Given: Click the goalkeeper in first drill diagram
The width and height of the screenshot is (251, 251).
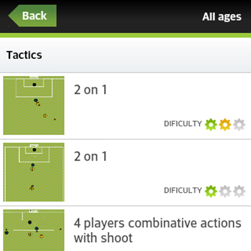Looking at the screenshot, I should [35, 85].
